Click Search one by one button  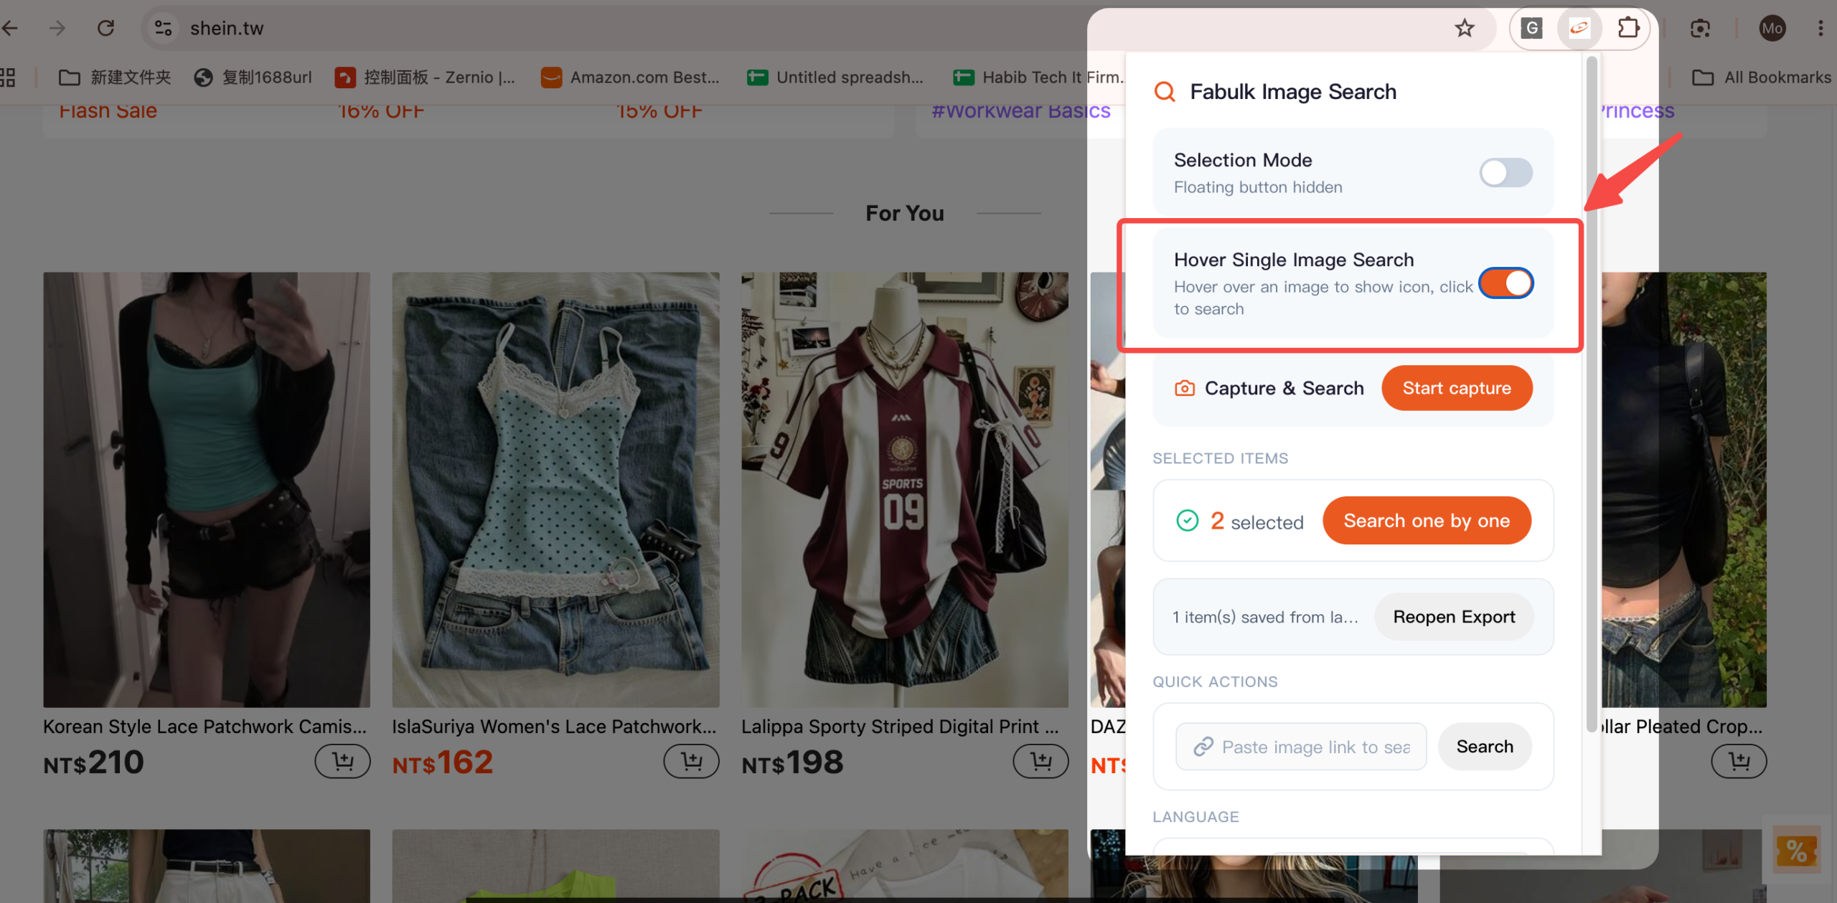(x=1427, y=521)
